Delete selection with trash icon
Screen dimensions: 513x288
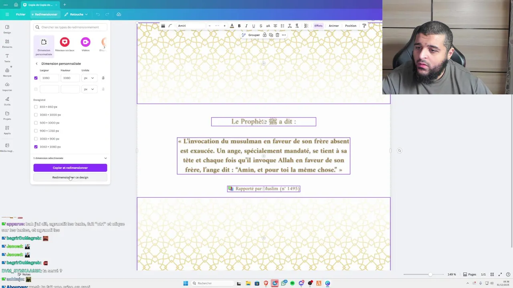(x=277, y=35)
